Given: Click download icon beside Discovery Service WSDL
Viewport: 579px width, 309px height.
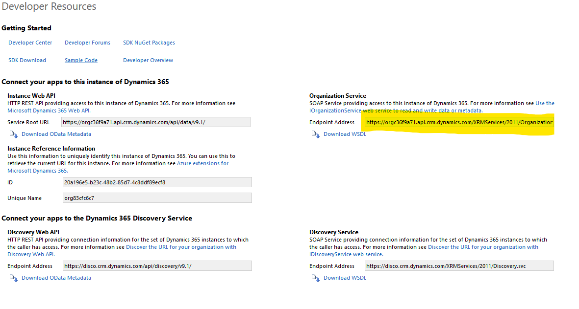Looking at the screenshot, I should (315, 278).
